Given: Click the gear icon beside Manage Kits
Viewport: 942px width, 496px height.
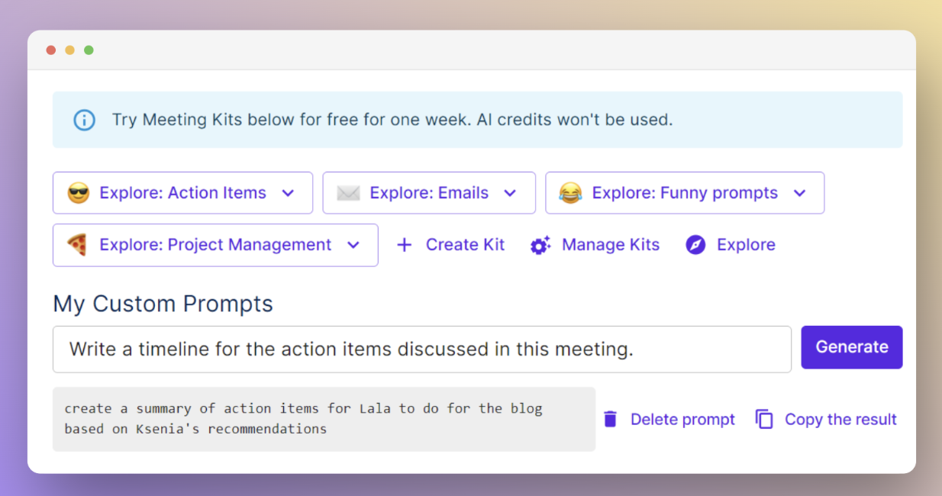Looking at the screenshot, I should coord(540,245).
